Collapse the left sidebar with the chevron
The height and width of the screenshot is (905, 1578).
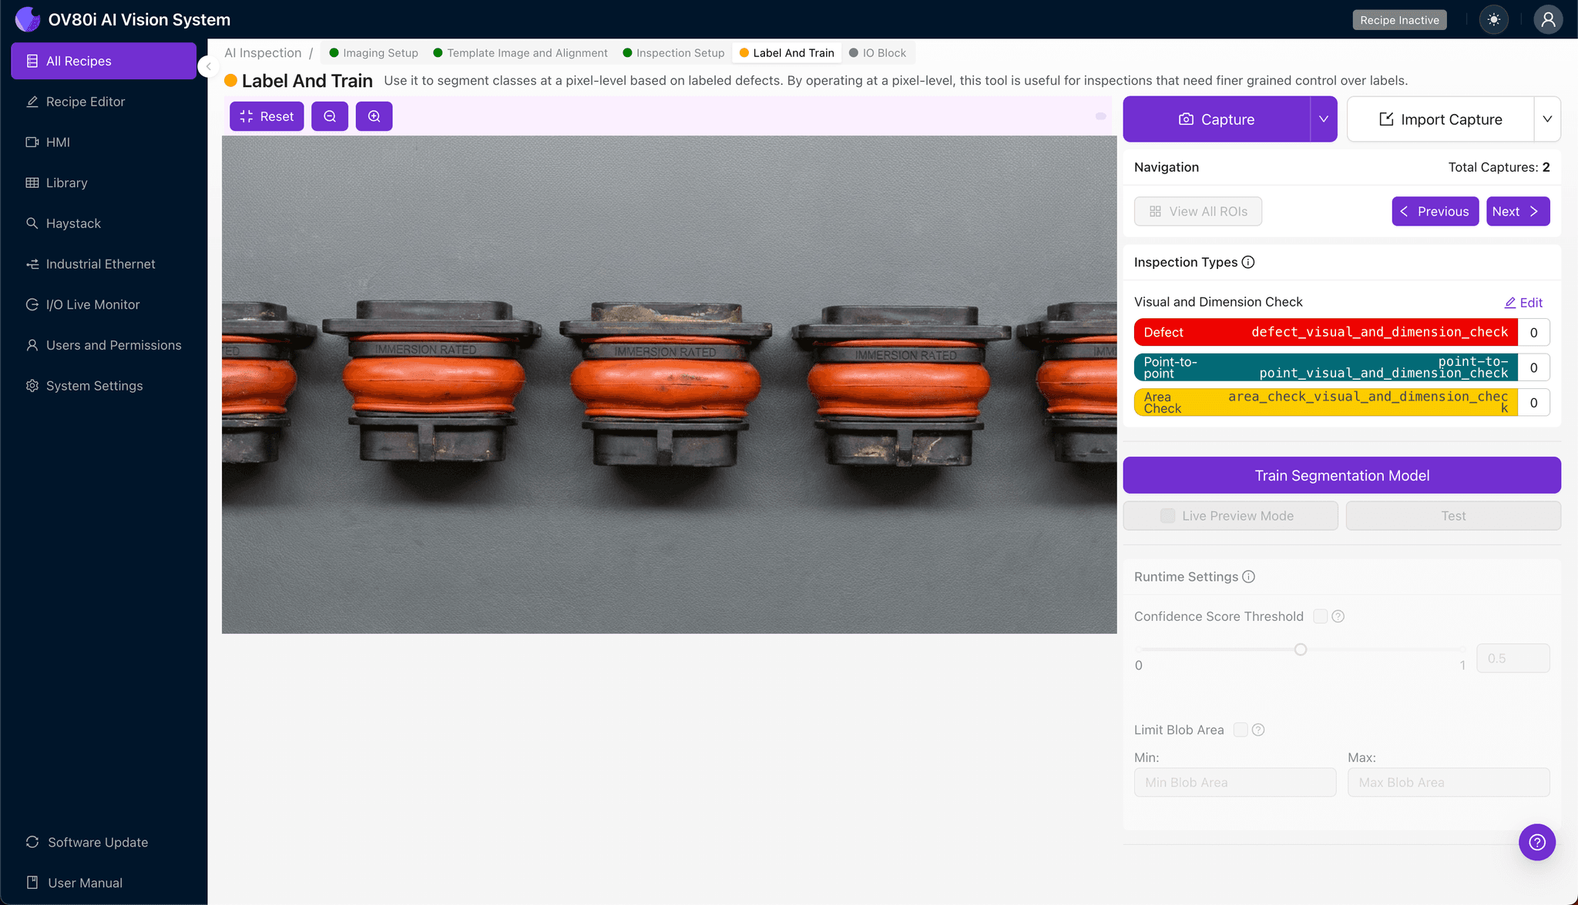[x=207, y=66]
